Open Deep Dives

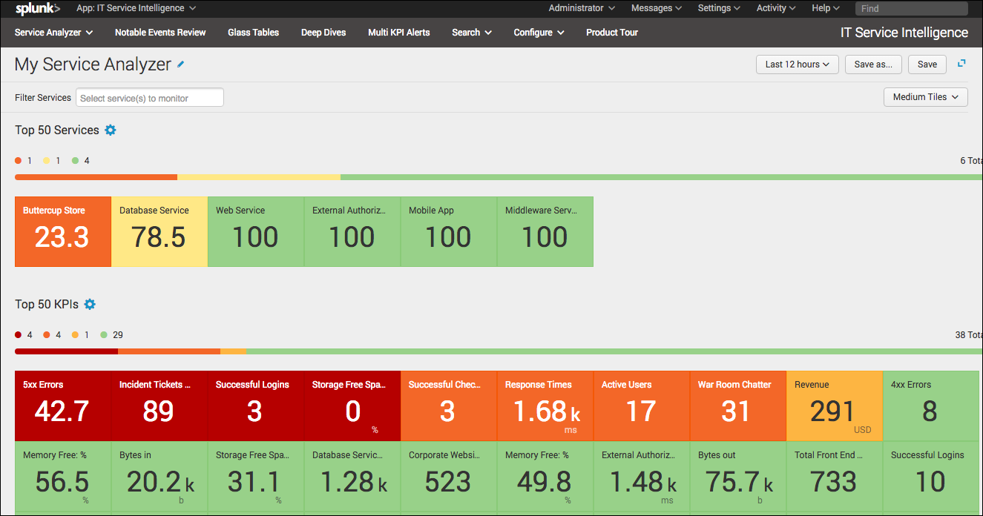click(323, 33)
